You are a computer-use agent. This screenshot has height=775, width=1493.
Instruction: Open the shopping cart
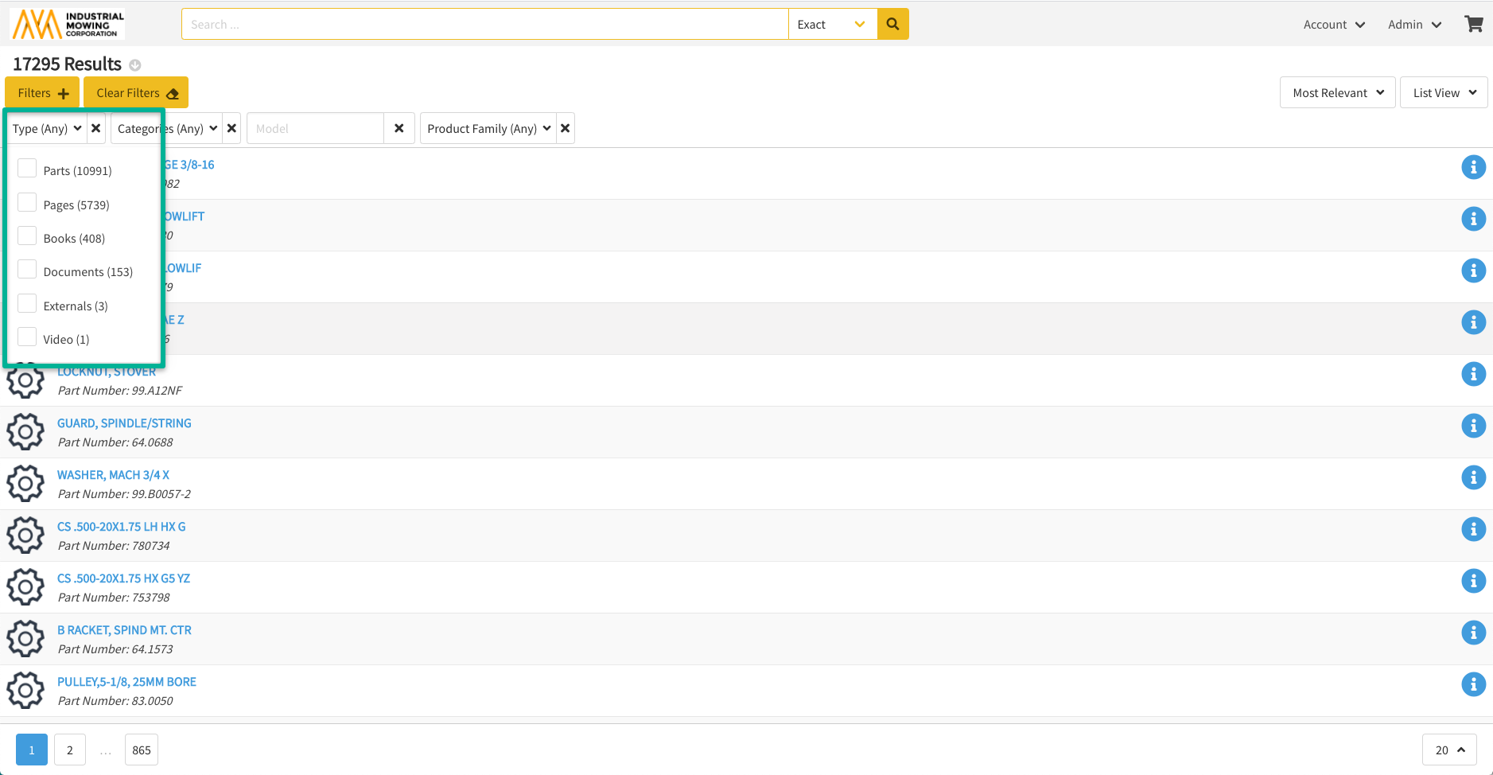[1473, 25]
